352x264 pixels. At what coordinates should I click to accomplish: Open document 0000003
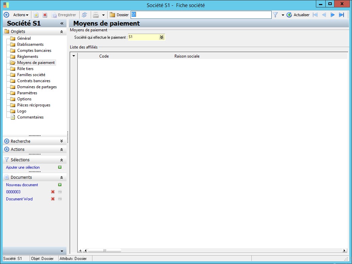click(13, 192)
